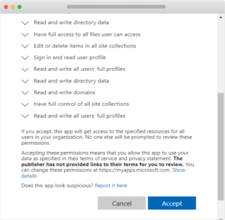The height and width of the screenshot is (220, 225).
Task: Minimize the window using the yellow button
Action: click(x=13, y=7)
